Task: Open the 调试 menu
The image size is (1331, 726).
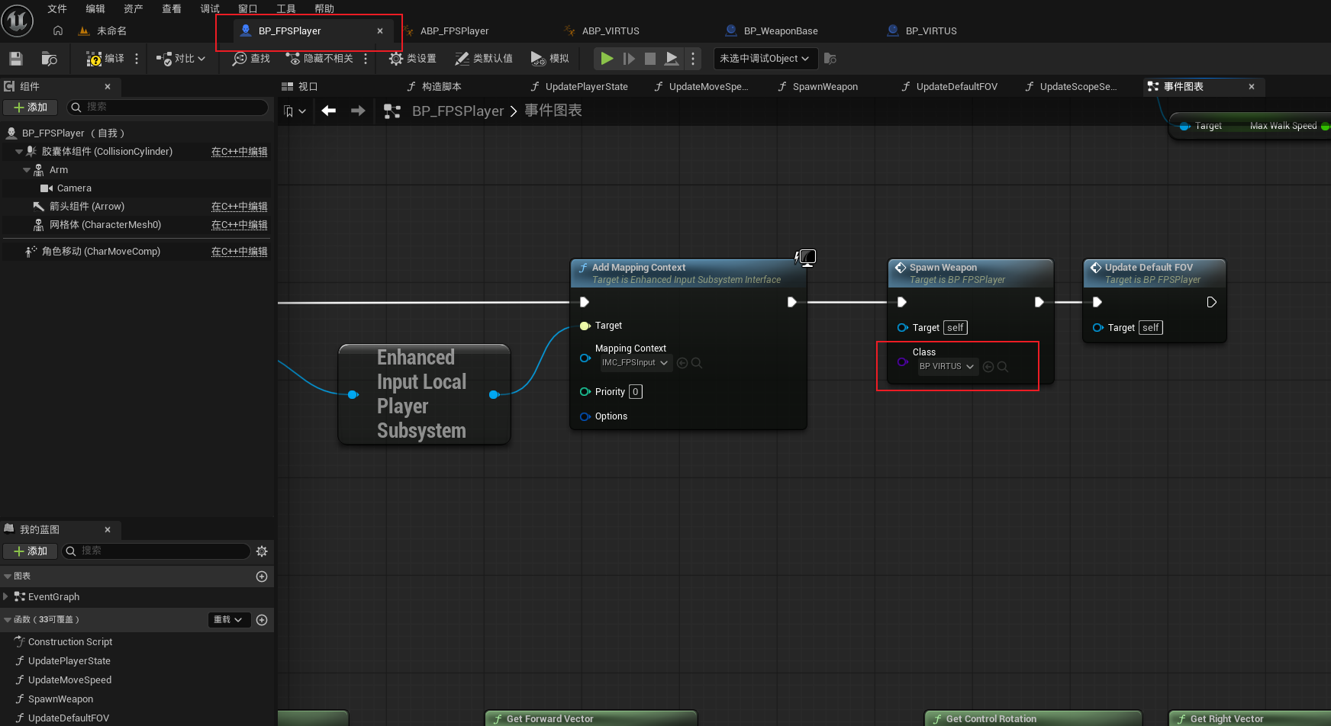Action: [x=210, y=8]
